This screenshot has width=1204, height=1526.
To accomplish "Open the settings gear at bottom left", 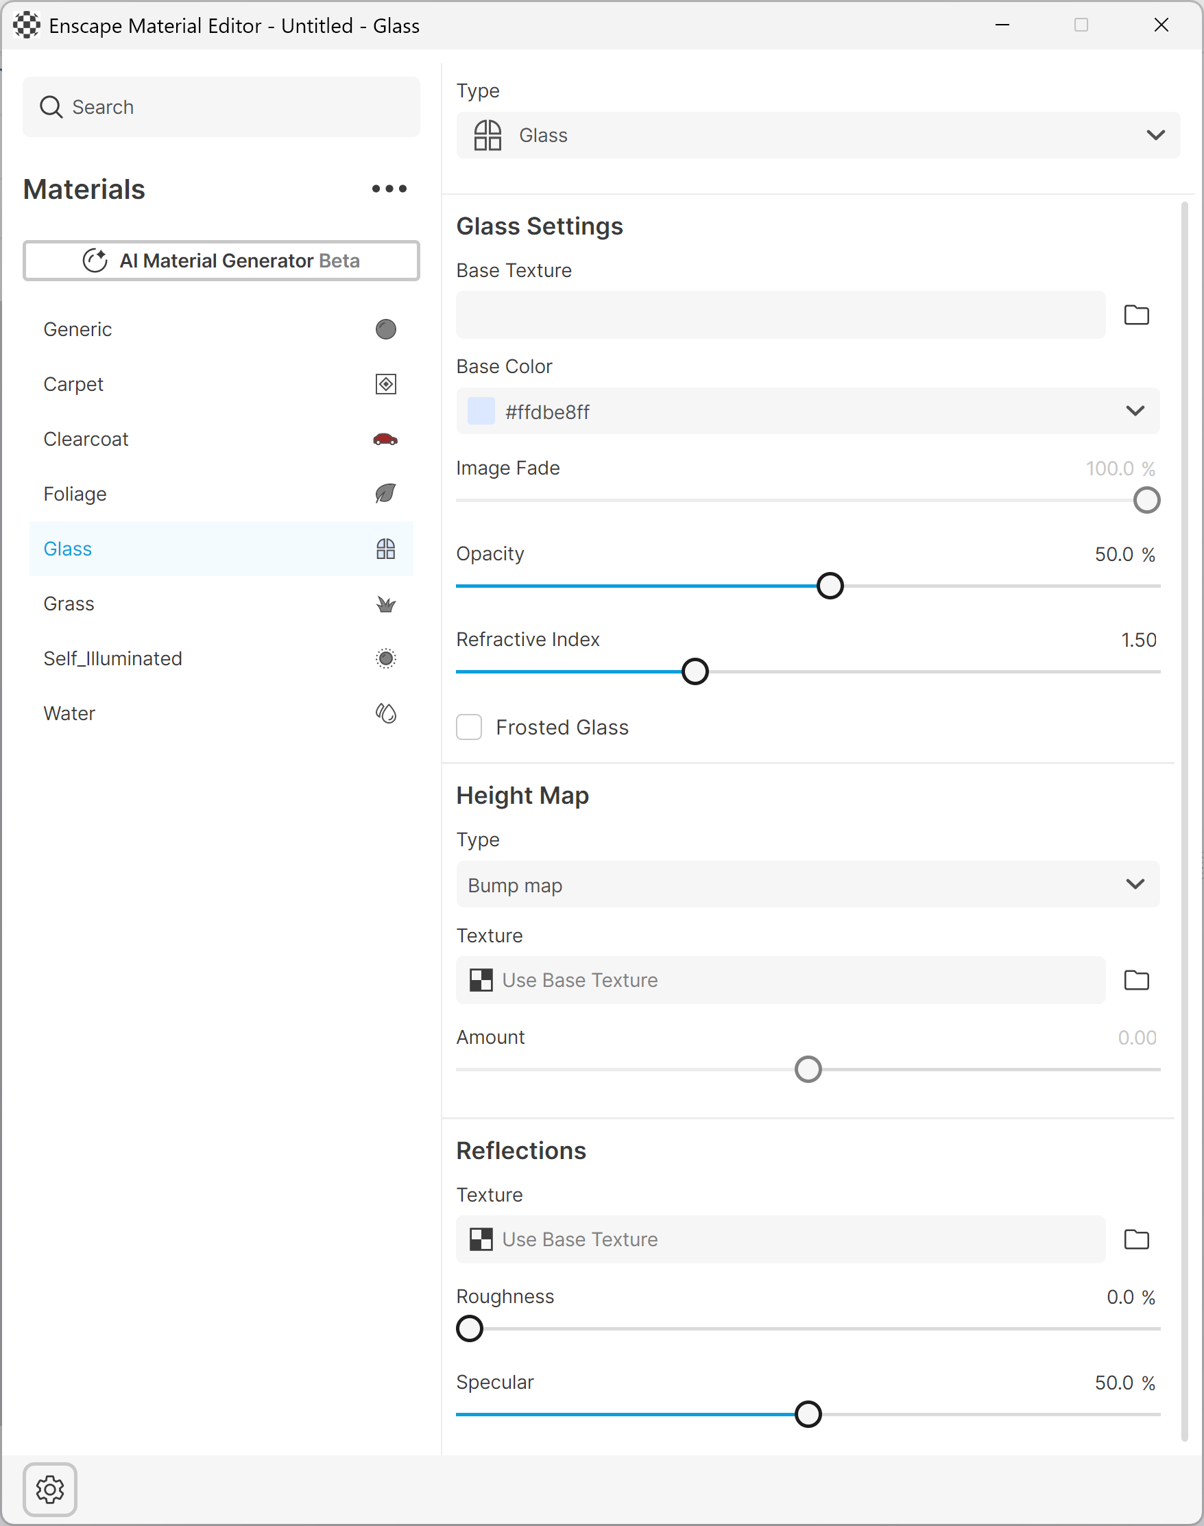I will click(x=50, y=1490).
